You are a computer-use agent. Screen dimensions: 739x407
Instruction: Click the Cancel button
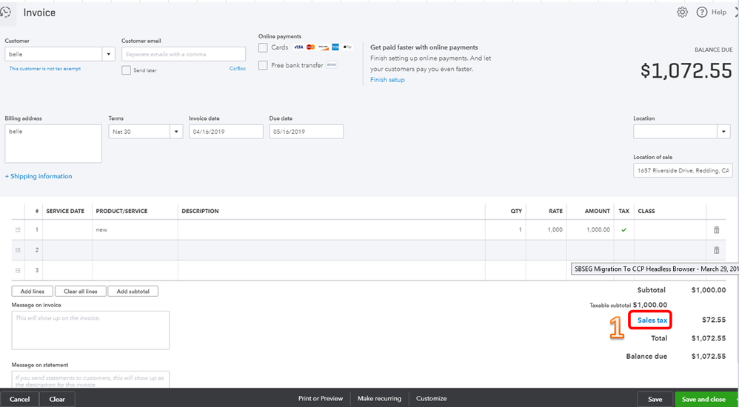[x=19, y=399]
